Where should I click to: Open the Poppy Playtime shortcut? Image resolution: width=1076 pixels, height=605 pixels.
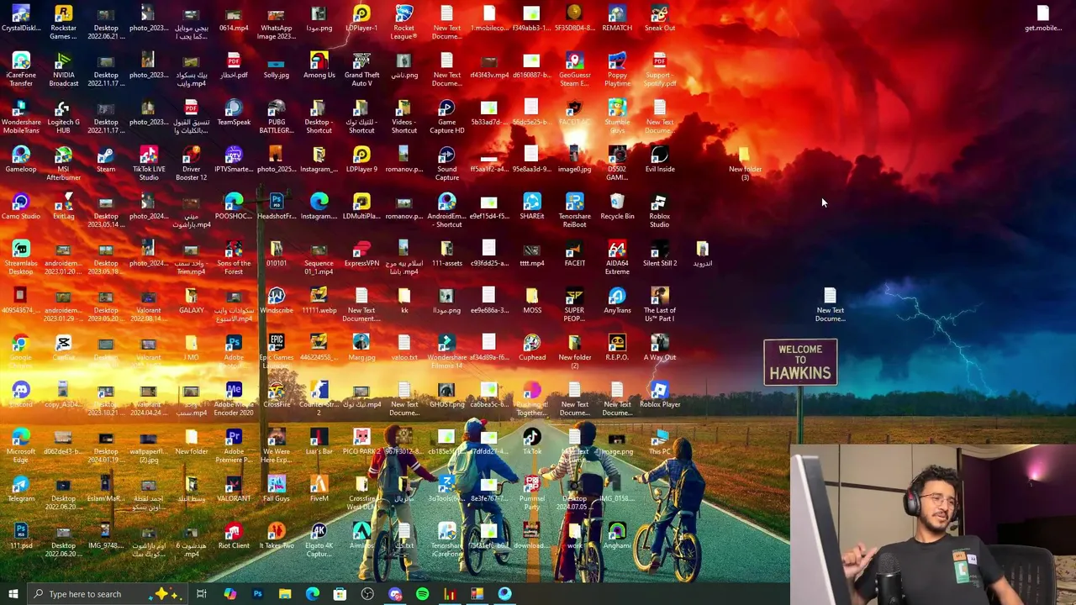(617, 70)
